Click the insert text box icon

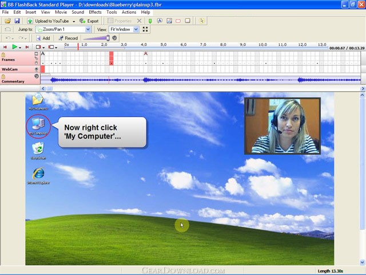coord(160,21)
